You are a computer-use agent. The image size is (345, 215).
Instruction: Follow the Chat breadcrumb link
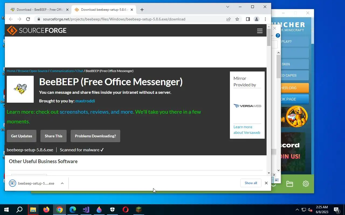click(80, 71)
